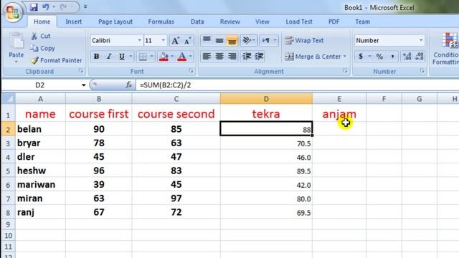Apply font color A
The image size is (459, 258).
click(181, 57)
